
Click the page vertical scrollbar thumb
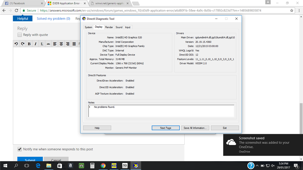click(x=301, y=118)
